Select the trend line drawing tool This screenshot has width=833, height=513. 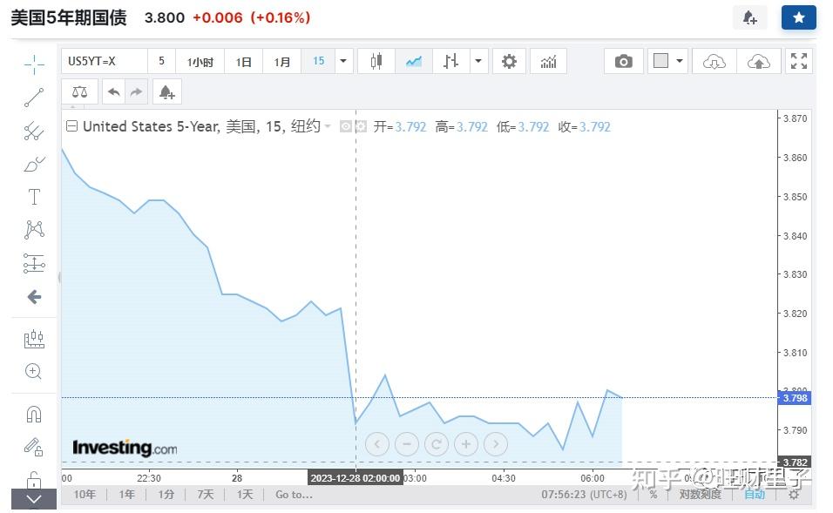tap(34, 97)
